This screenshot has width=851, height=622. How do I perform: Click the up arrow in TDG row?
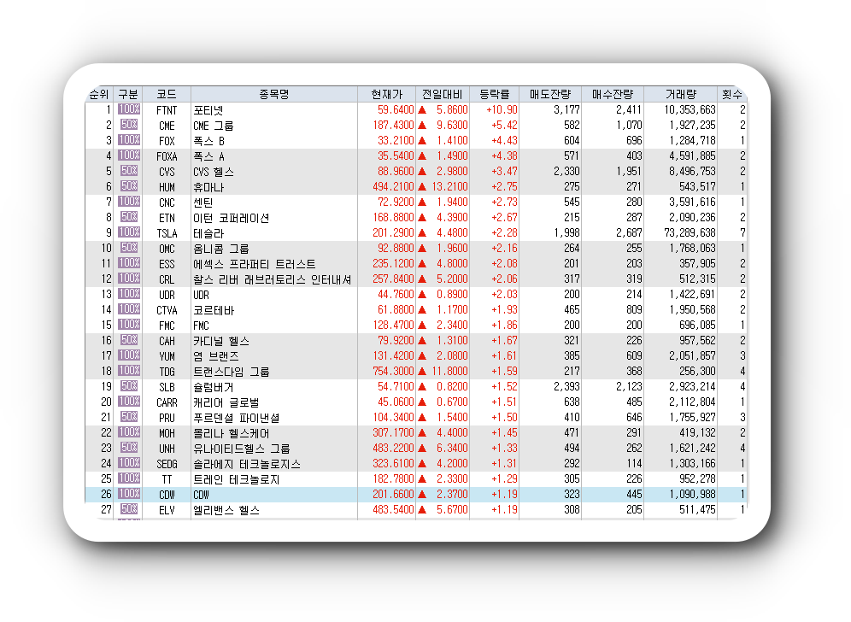[x=422, y=372]
